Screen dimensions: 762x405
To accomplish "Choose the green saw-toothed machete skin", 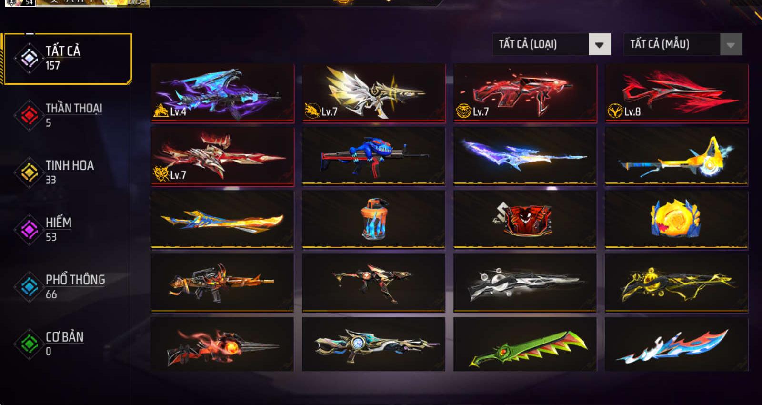I will pos(525,345).
